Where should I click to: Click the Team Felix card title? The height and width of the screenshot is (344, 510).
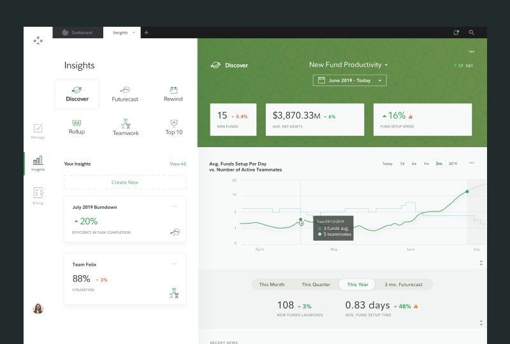[x=84, y=264]
